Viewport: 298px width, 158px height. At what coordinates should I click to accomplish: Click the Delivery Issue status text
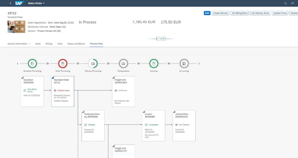click(63, 91)
